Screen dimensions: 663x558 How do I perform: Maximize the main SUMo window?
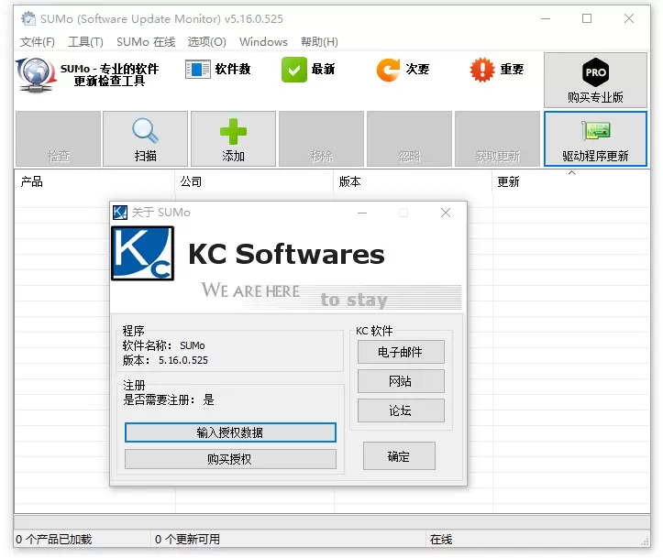pyautogui.click(x=587, y=18)
